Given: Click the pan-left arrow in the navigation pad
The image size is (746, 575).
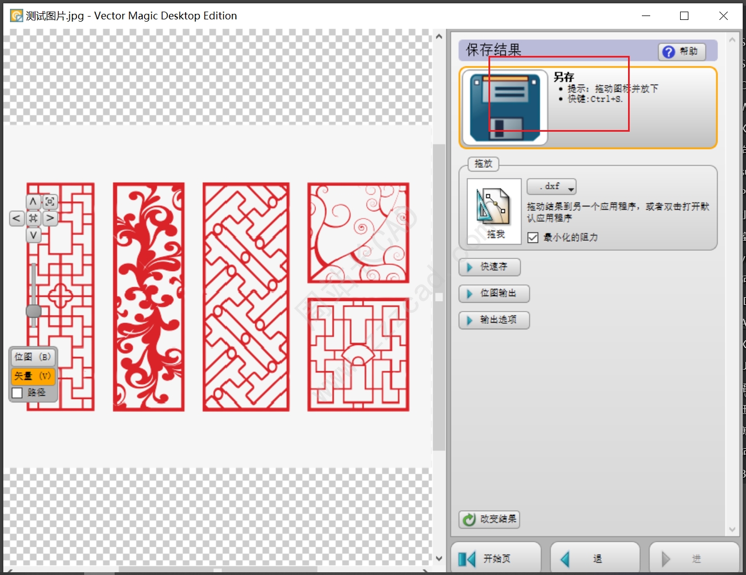Looking at the screenshot, I should pyautogui.click(x=16, y=219).
